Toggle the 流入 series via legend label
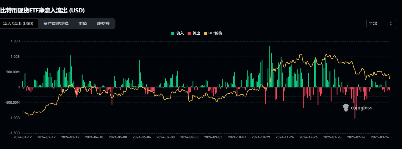The width and height of the screenshot is (402, 149). 180,33
